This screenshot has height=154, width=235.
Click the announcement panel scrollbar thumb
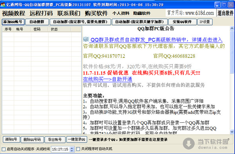232,52
